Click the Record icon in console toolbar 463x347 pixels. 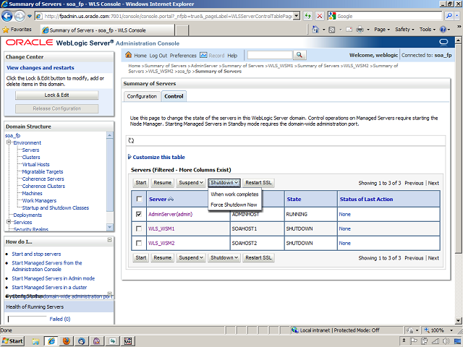pyautogui.click(x=203, y=55)
